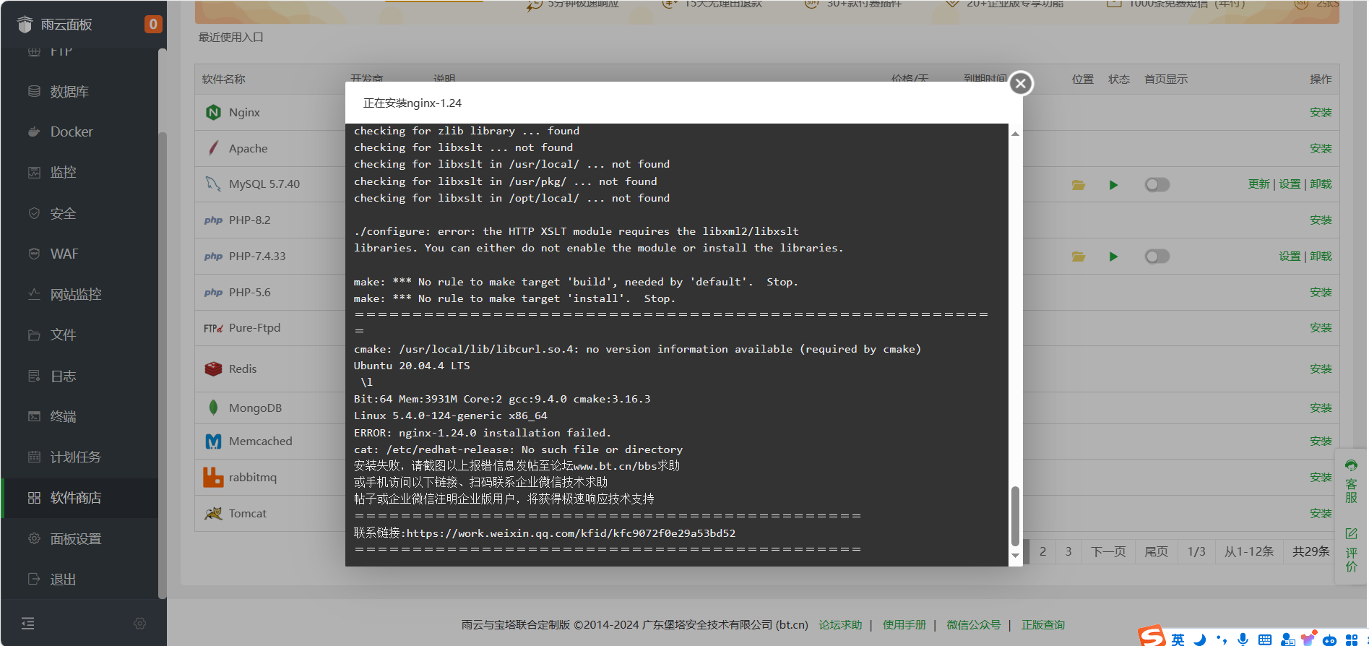Click the Sogou input method S icon
The height and width of the screenshot is (646, 1369).
pyautogui.click(x=1152, y=637)
